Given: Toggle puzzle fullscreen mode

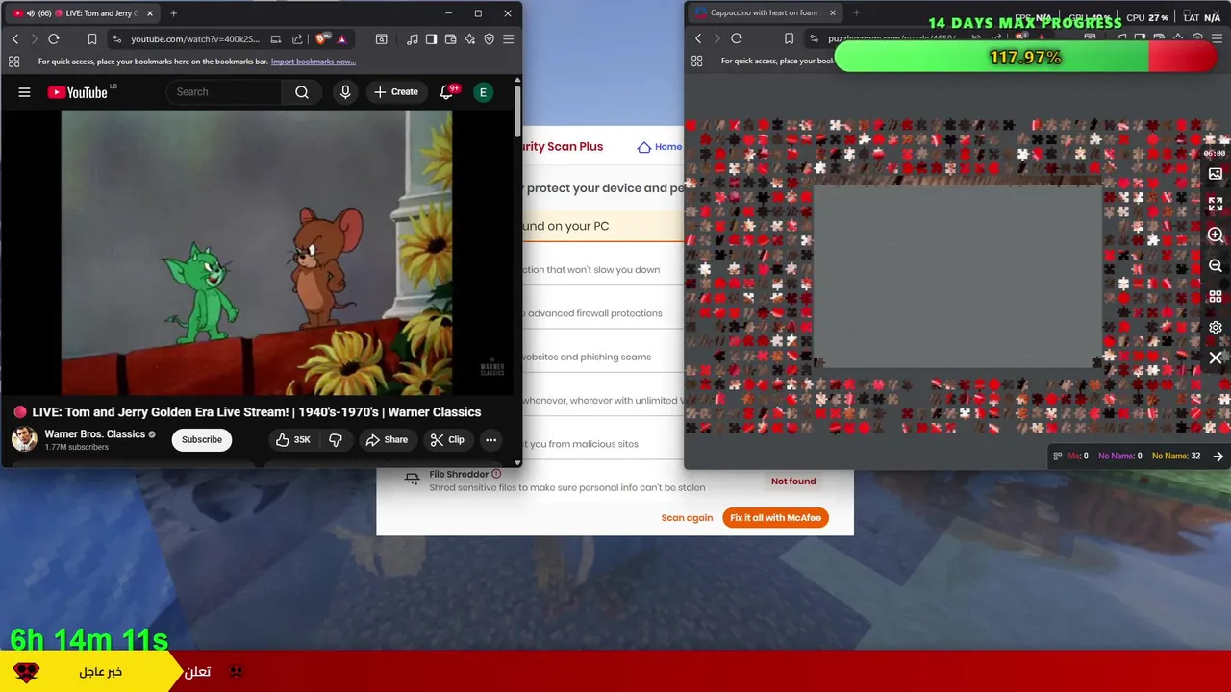Looking at the screenshot, I should [1216, 205].
